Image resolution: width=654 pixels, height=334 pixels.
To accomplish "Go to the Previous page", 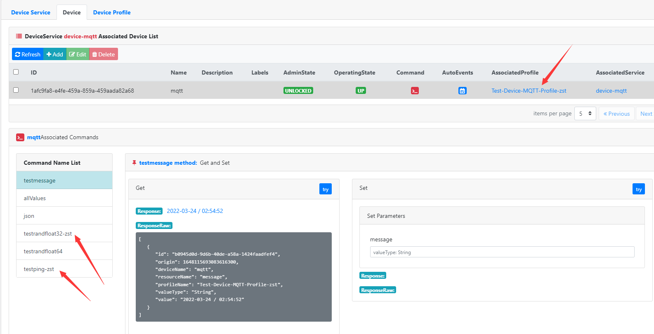I will 616,114.
